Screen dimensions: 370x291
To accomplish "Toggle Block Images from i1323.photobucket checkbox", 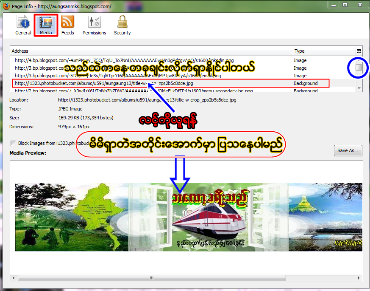I will point(13,143).
